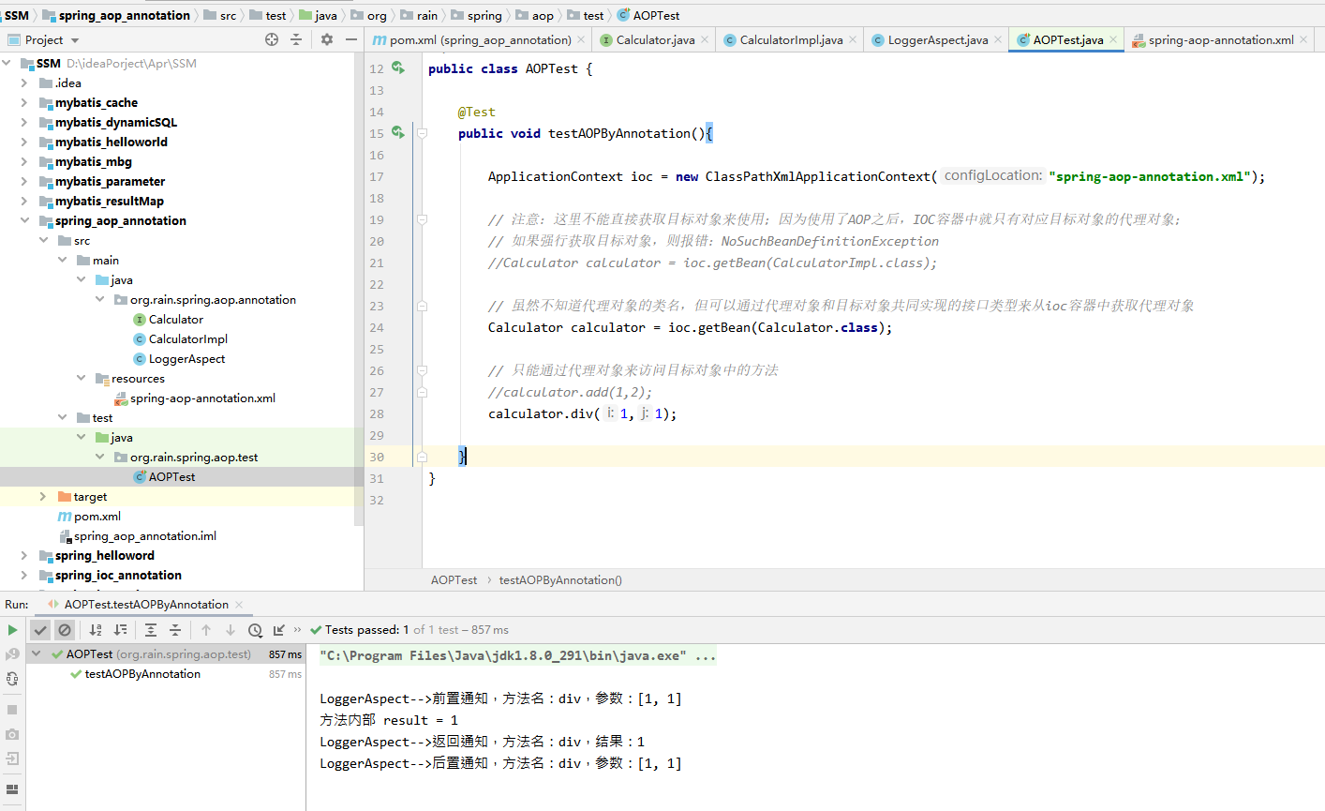Rerun the test with green play button

pyautogui.click(x=12, y=630)
